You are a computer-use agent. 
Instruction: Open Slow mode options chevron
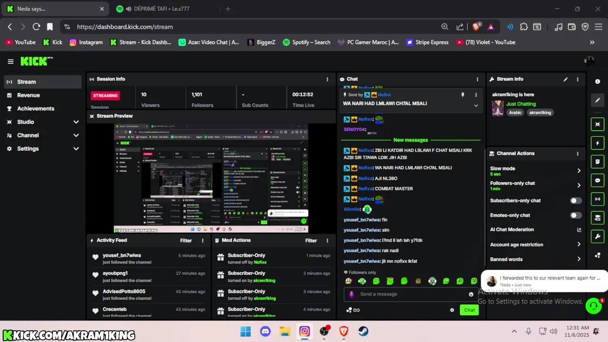(579, 171)
